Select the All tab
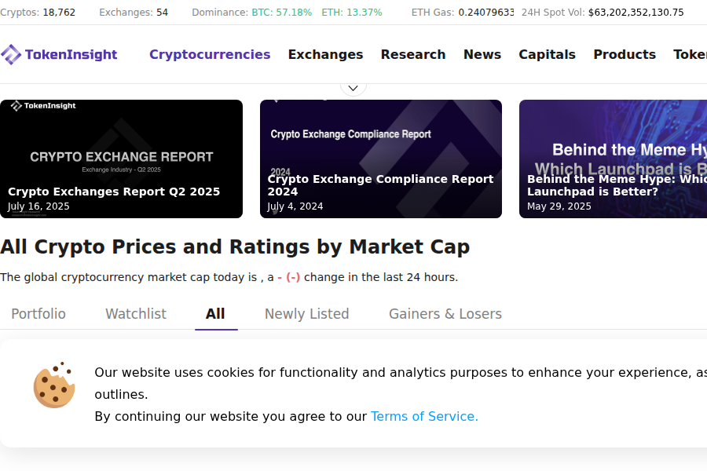Image resolution: width=707 pixels, height=471 pixels. [x=216, y=313]
